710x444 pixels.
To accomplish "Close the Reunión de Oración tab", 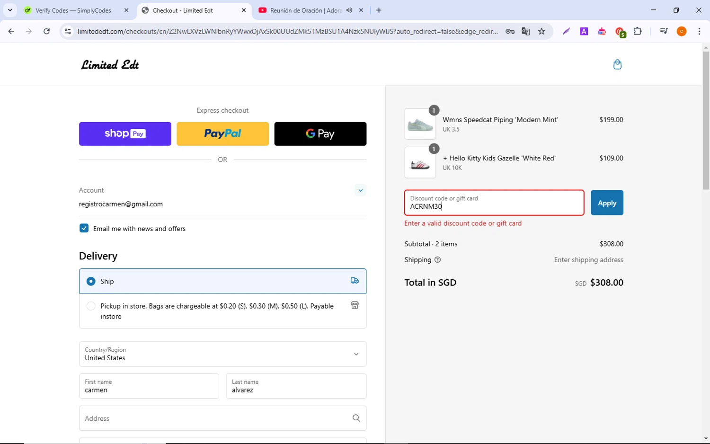I will pos(361,10).
